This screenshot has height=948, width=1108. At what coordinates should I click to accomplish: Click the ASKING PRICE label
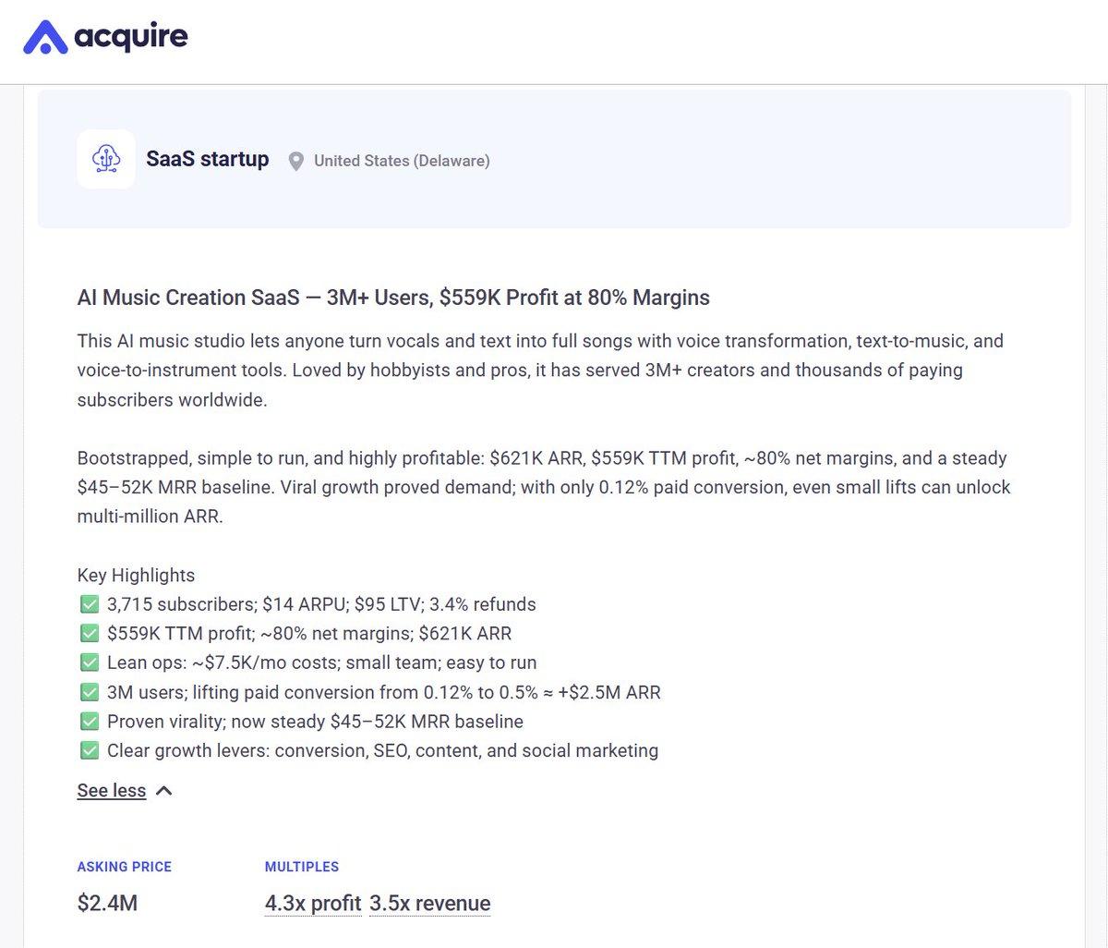(x=125, y=867)
